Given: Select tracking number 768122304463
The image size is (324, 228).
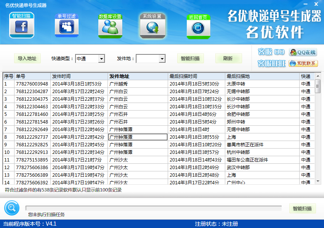Looking at the screenshot, I should (32, 107).
